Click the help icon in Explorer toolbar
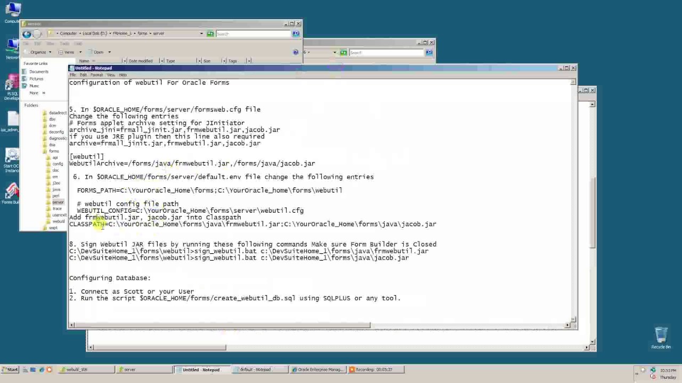The width and height of the screenshot is (682, 383). coord(296,52)
